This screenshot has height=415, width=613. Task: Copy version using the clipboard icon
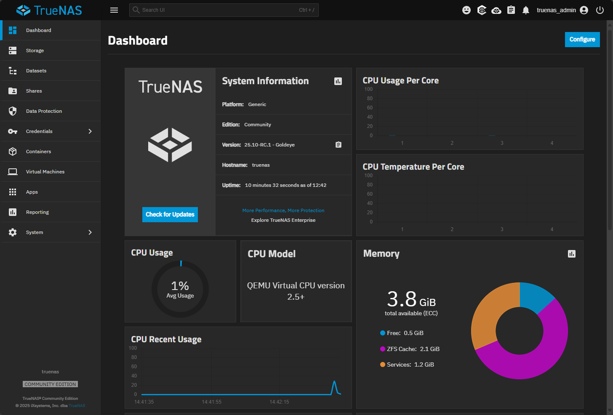click(x=338, y=145)
